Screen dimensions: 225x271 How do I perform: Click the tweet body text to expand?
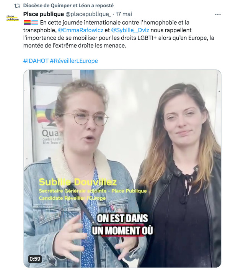click(119, 34)
